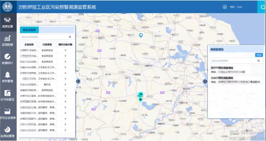The image size is (266, 141).
Task: Open 监测站管理 in sidebar
Action: (8, 131)
